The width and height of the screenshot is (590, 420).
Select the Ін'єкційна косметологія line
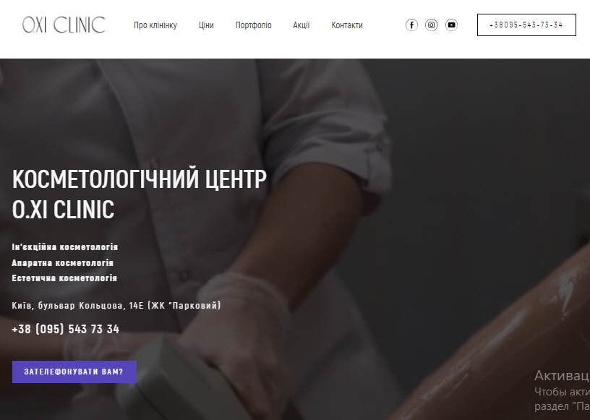point(65,247)
